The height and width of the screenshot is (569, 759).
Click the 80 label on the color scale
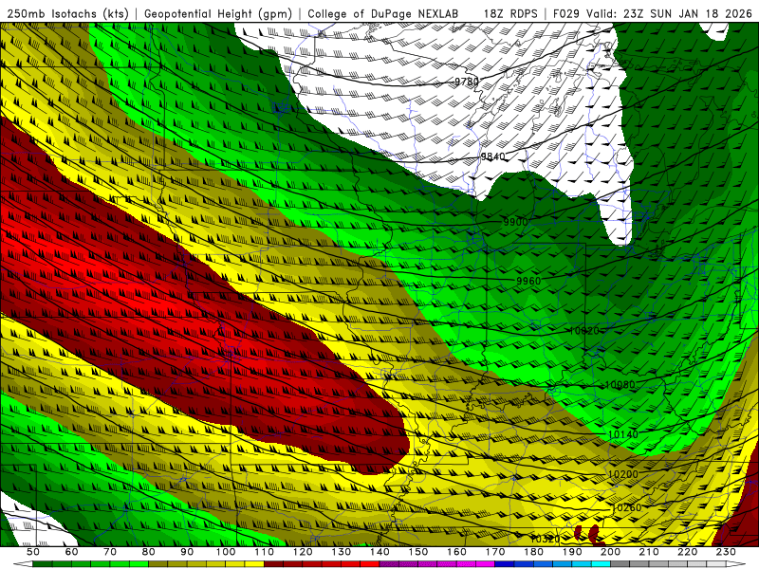click(149, 552)
